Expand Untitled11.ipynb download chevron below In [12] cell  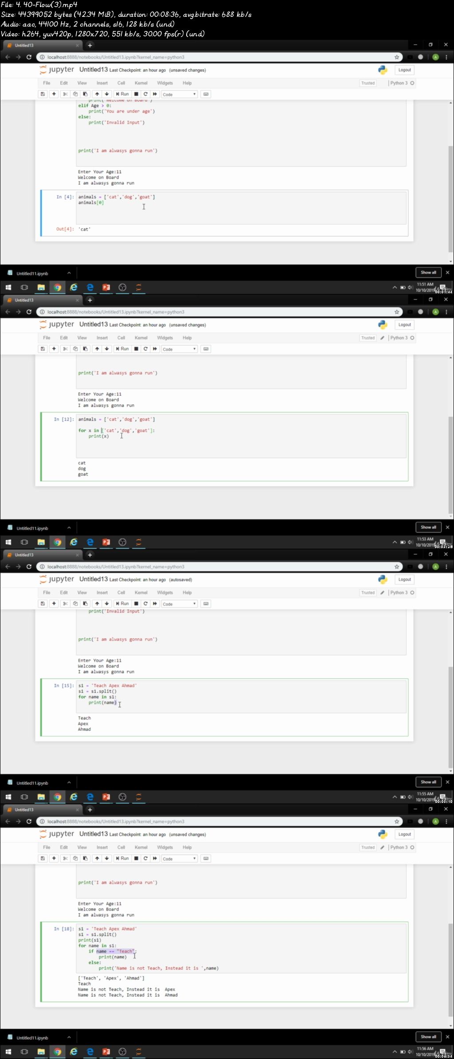coord(69,528)
